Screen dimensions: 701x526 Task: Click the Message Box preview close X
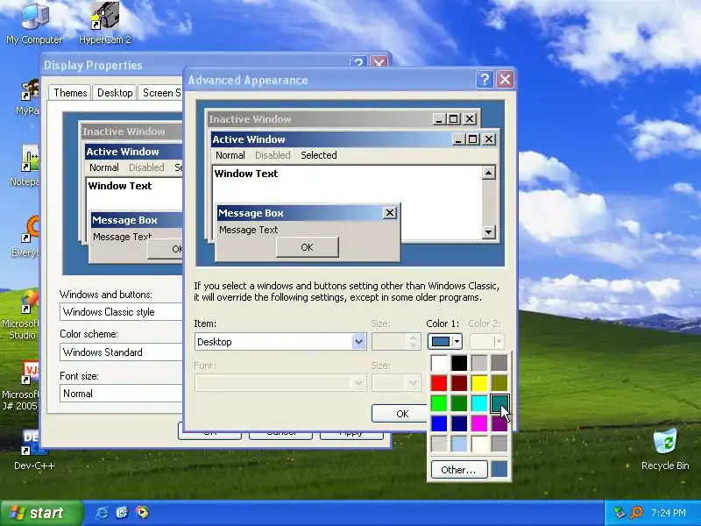point(390,213)
